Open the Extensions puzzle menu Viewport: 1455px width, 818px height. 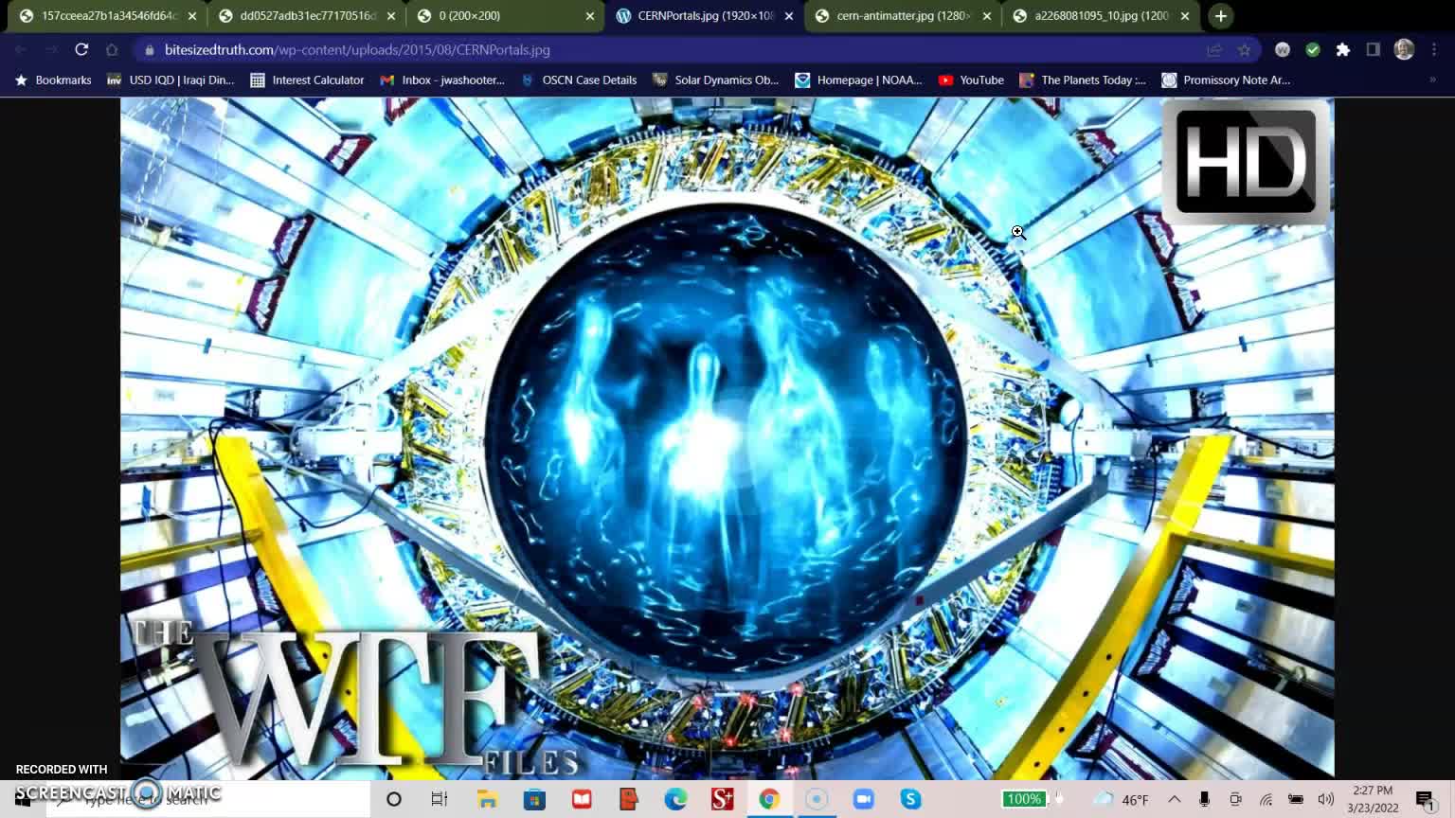[1343, 49]
